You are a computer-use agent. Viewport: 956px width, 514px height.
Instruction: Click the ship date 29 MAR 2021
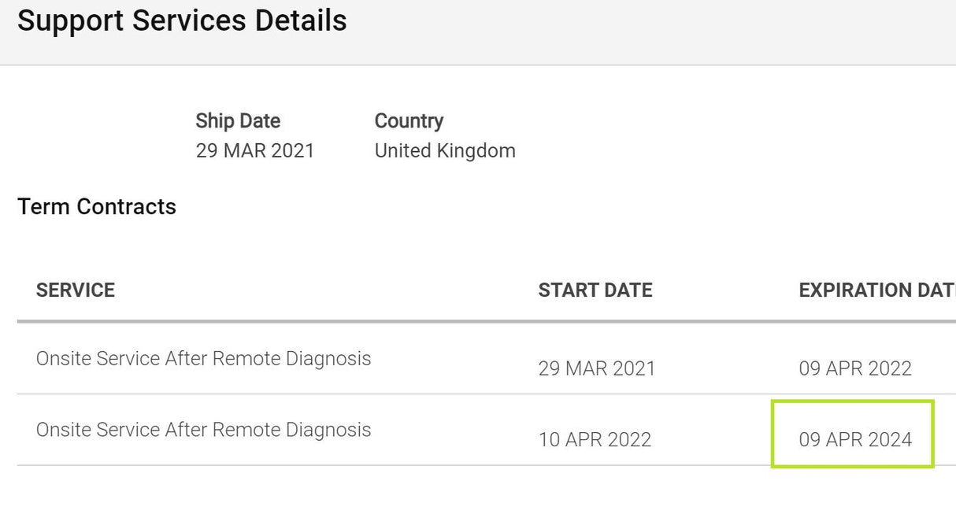tap(255, 151)
